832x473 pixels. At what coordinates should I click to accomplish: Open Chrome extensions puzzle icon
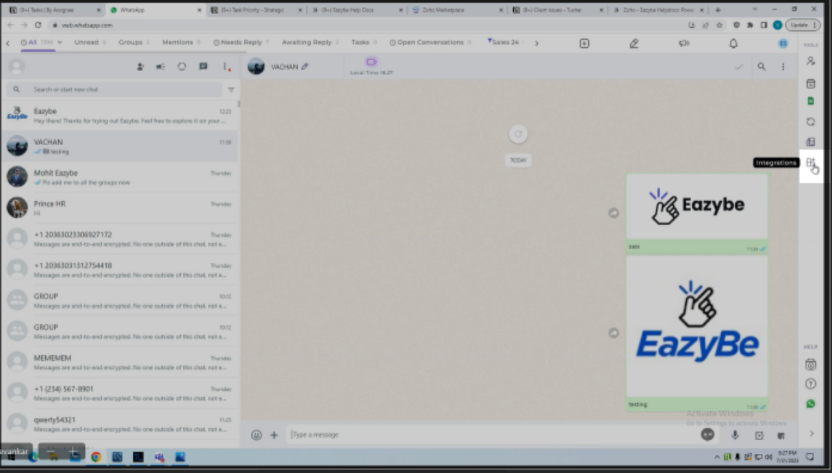tap(750, 25)
